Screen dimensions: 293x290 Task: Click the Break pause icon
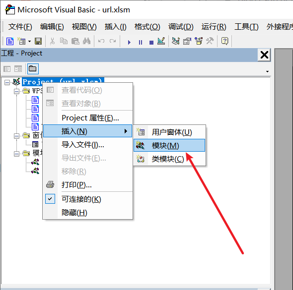pyautogui.click(x=141, y=42)
